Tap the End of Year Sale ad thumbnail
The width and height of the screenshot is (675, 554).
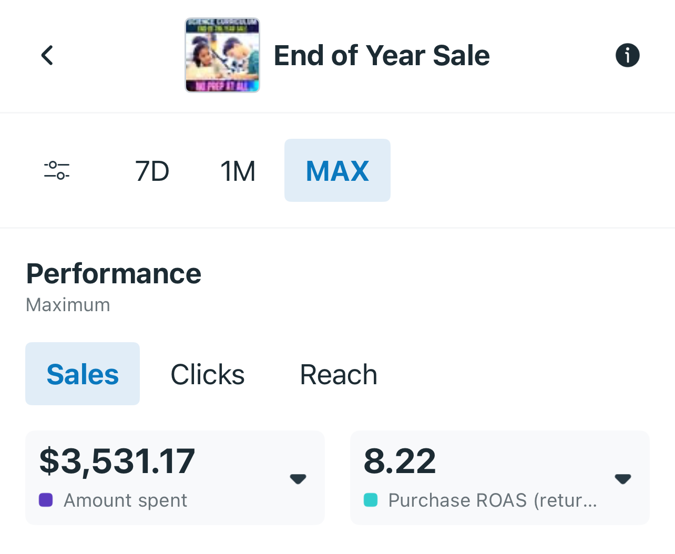222,55
